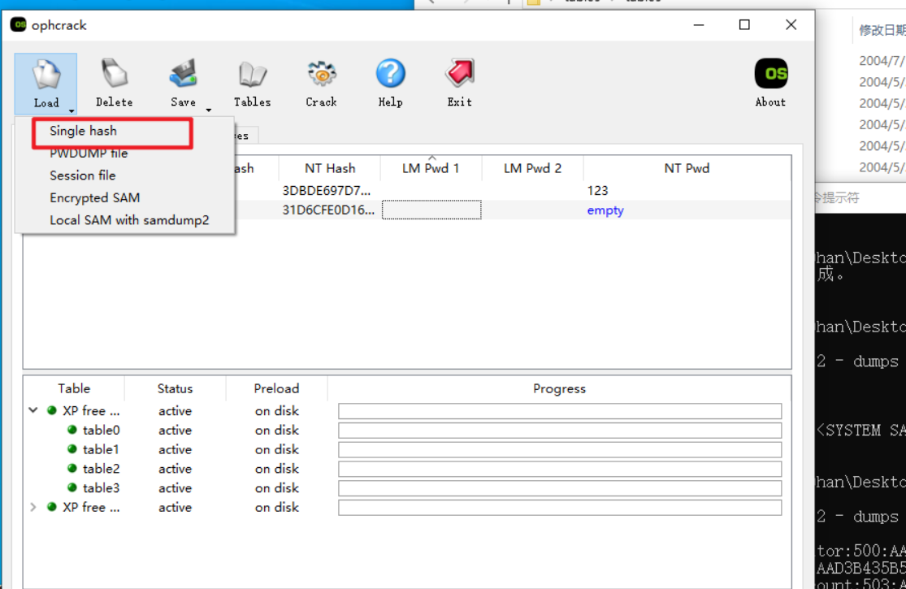The height and width of the screenshot is (589, 906).
Task: Select the blue empty password cell
Action: pyautogui.click(x=605, y=210)
